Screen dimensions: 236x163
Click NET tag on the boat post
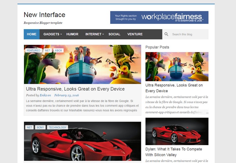tap(48, 50)
